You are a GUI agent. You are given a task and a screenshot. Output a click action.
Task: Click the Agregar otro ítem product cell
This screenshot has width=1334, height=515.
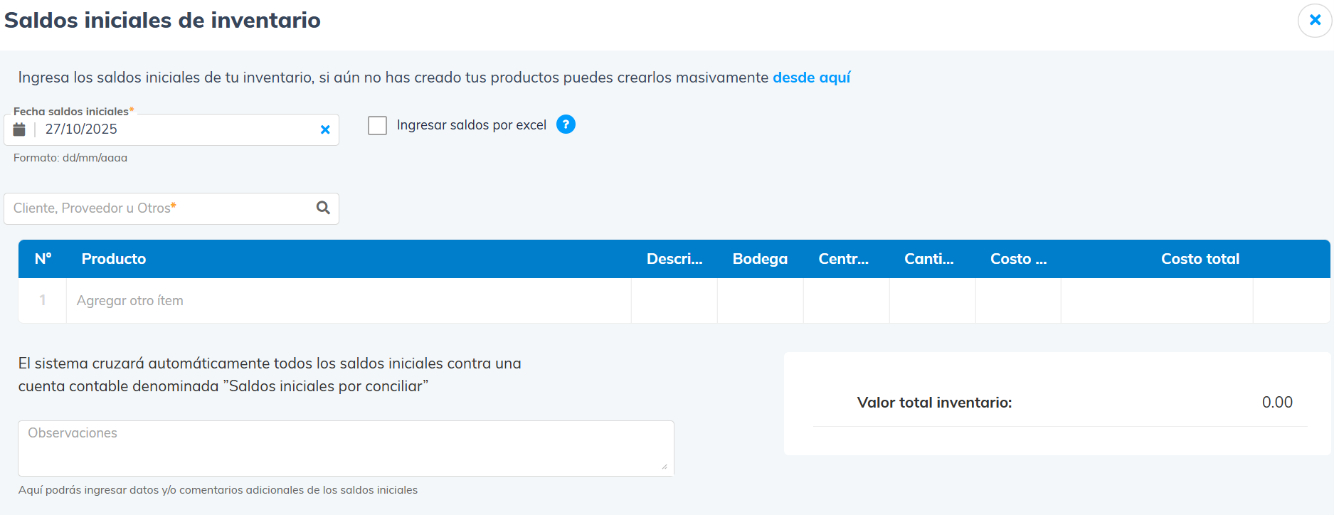349,301
